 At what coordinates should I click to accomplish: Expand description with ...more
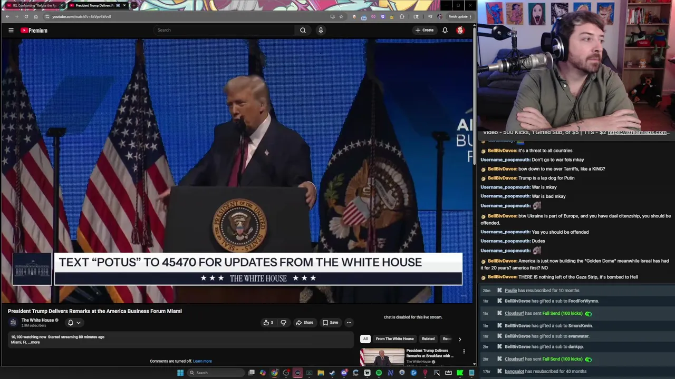(34, 342)
